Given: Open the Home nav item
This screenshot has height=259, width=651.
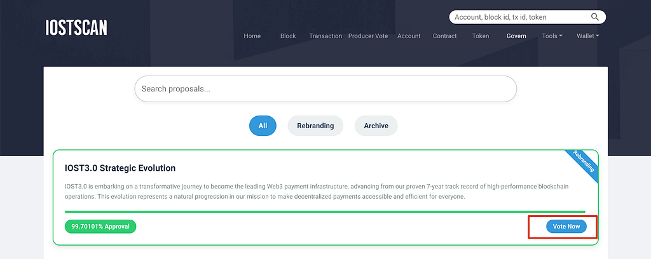Looking at the screenshot, I should click(x=252, y=36).
